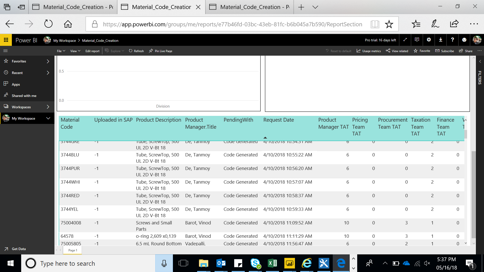Open the Power BI app launcher grid
484x272 pixels.
(x=6, y=40)
